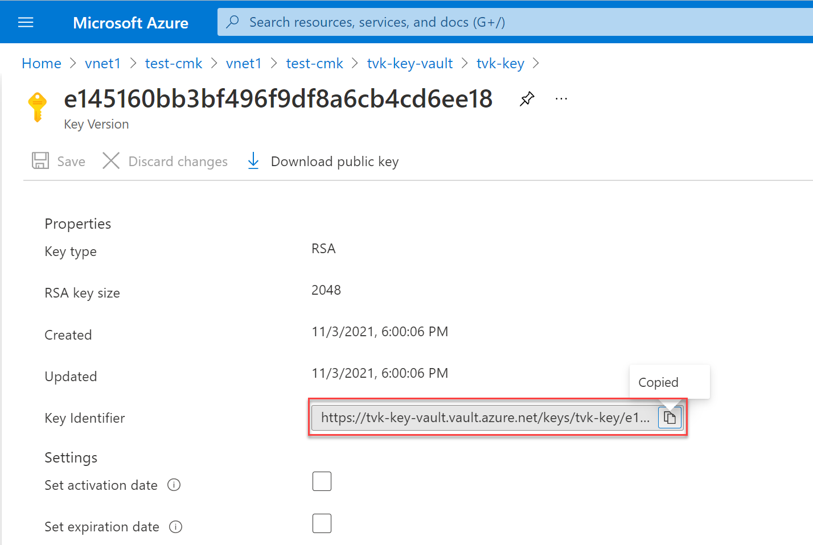Viewport: 813px width, 545px height.
Task: Select the key version ID title text
Action: pos(278,98)
